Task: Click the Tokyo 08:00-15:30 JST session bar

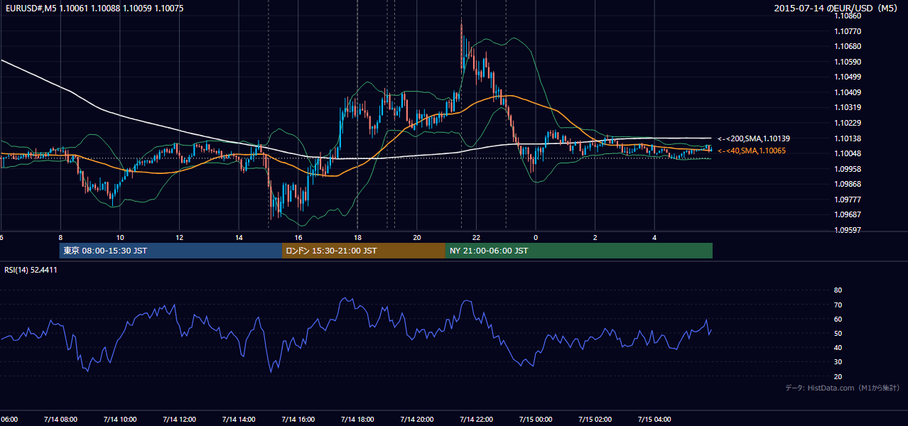Action: tap(171, 251)
